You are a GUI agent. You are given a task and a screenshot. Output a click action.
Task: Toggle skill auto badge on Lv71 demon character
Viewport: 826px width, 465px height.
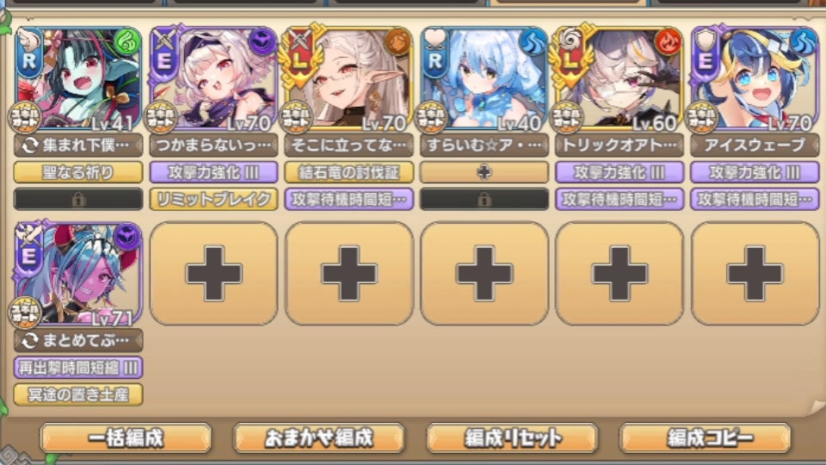coord(25,312)
